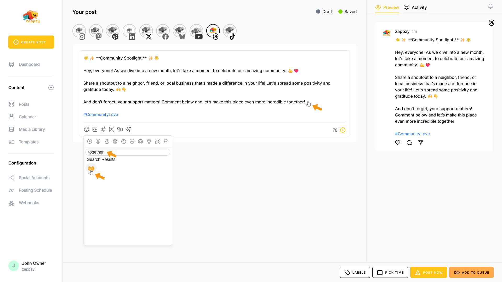Open the image upload icon in editor
This screenshot has width=502, height=282.
[95, 129]
